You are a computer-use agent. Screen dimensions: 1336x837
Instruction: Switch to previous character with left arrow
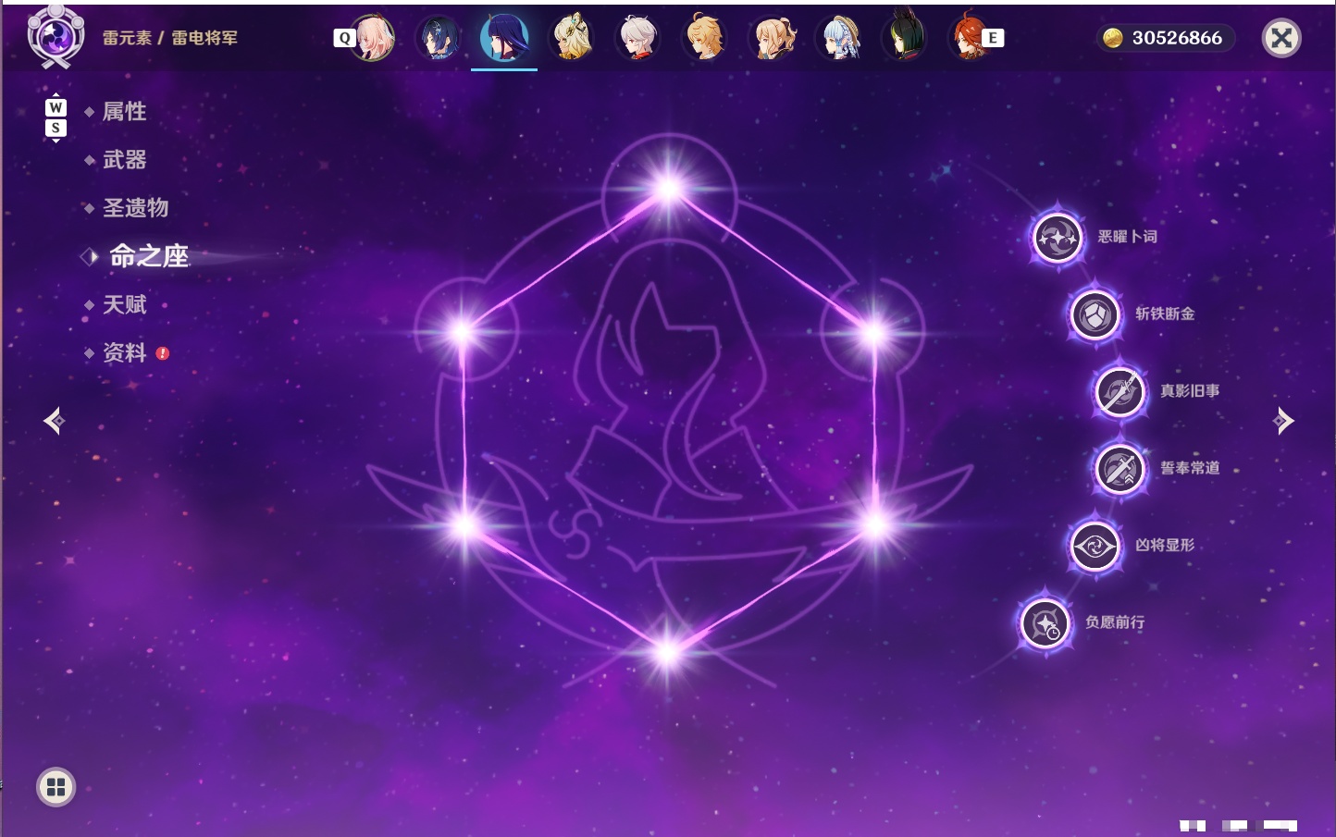[x=54, y=421]
